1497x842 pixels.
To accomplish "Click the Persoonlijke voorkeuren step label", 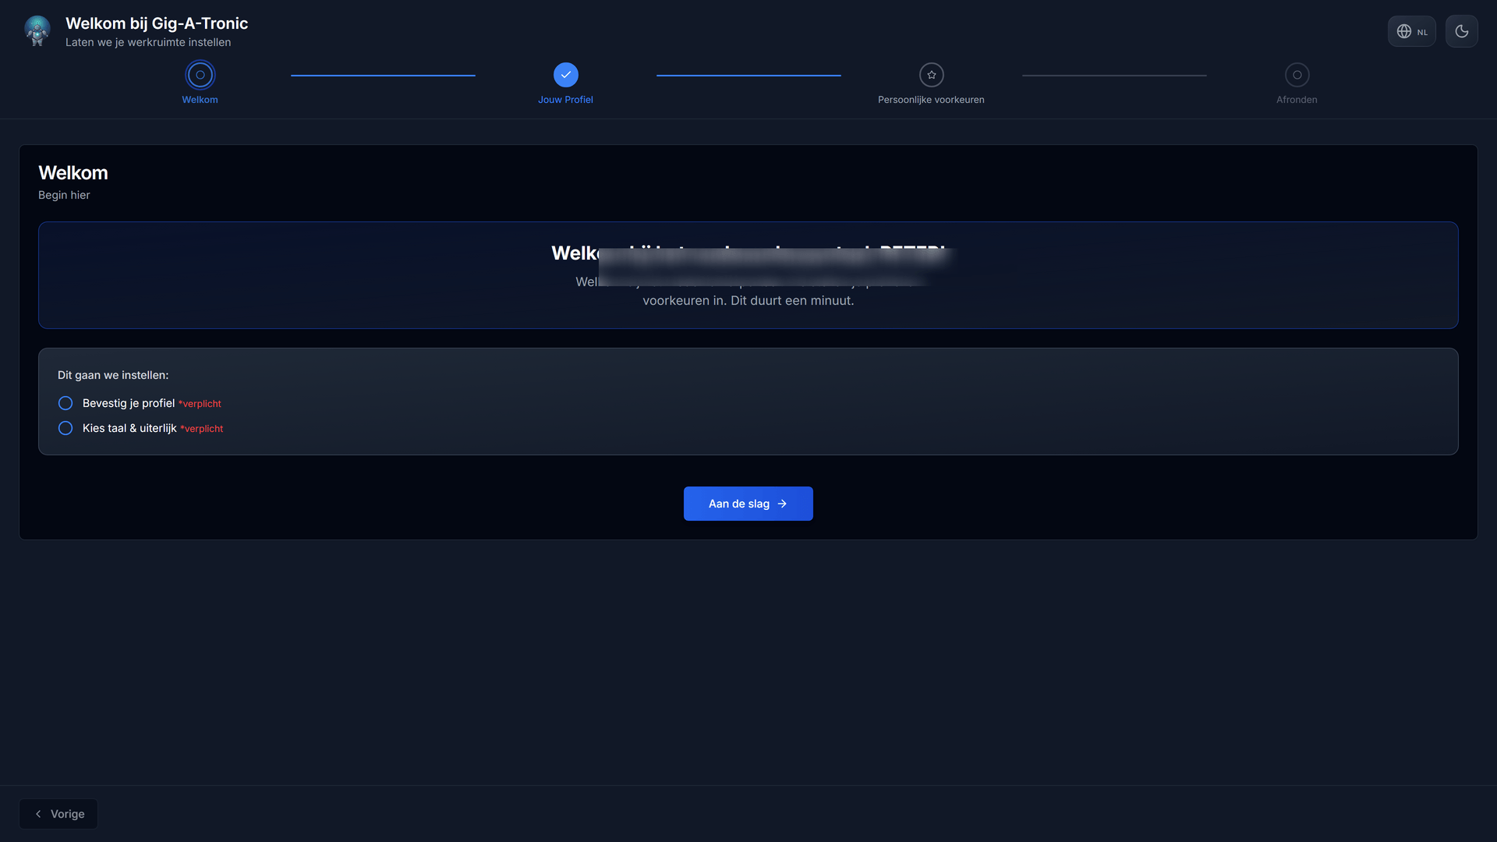I will (931, 100).
